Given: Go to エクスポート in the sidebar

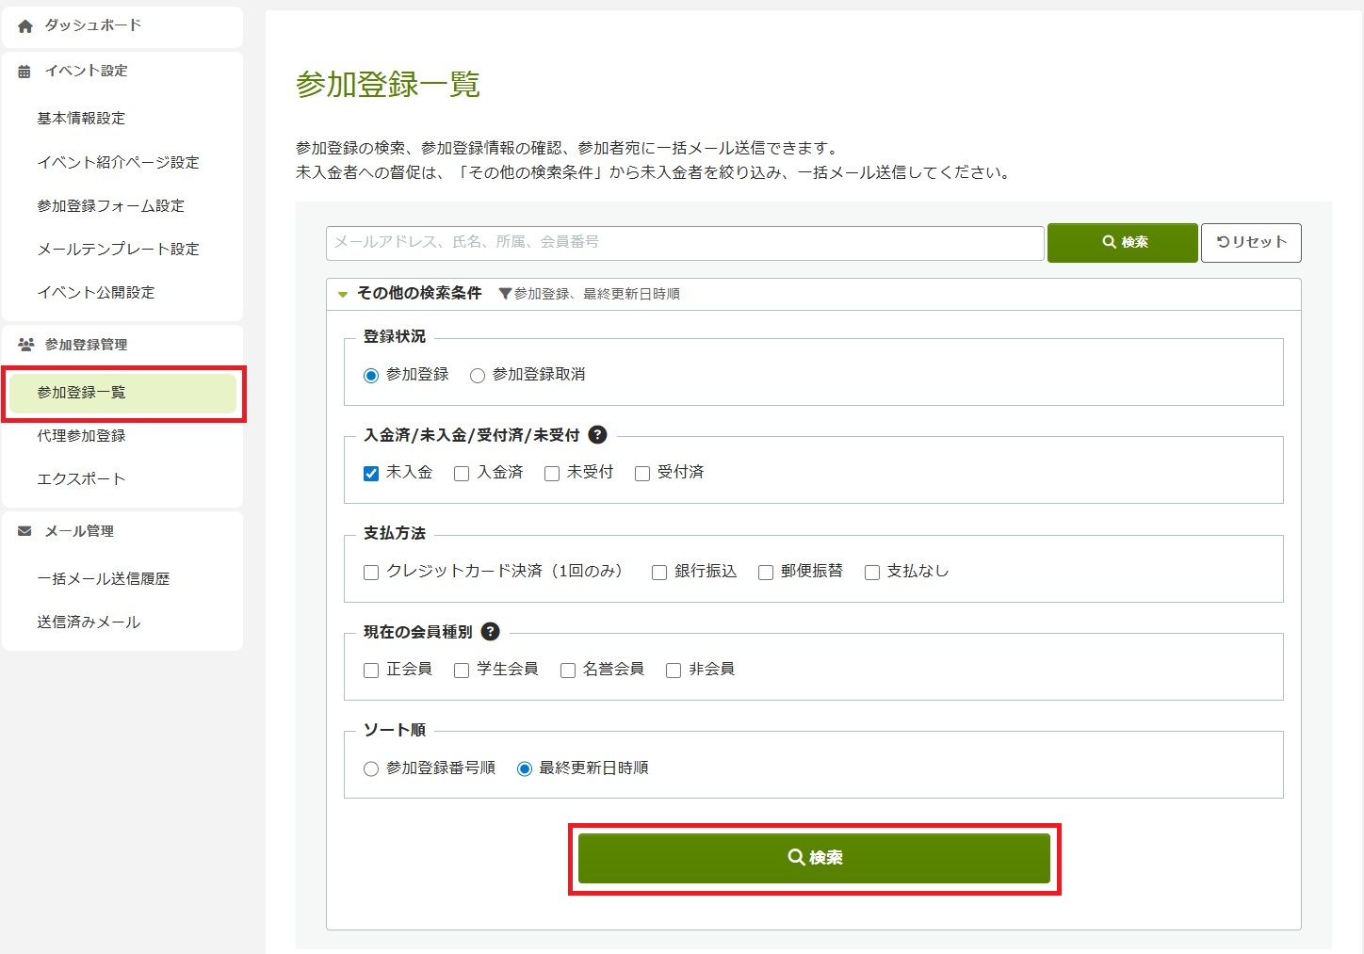Looking at the screenshot, I should point(81,479).
